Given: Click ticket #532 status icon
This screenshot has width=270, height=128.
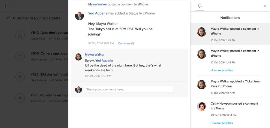Looking at the screenshot, I should pos(20,77).
